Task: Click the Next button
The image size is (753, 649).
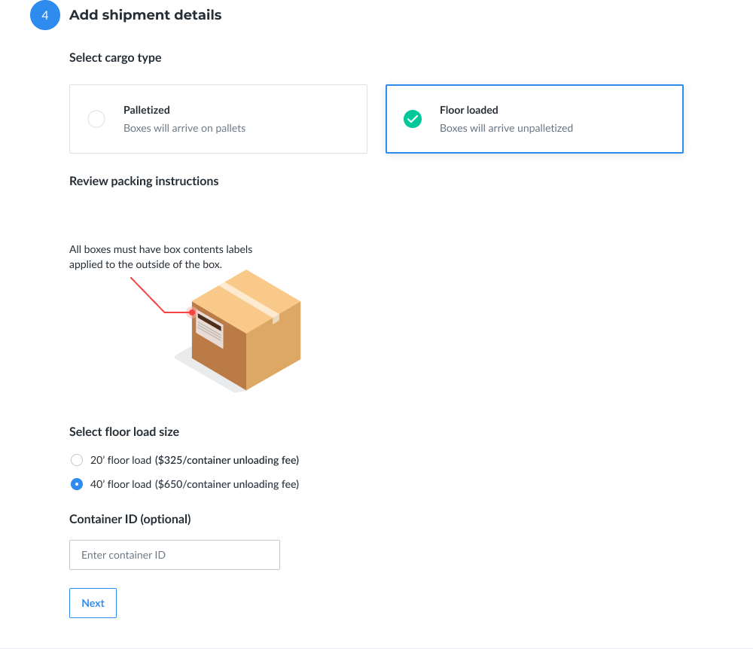Action: click(x=93, y=603)
